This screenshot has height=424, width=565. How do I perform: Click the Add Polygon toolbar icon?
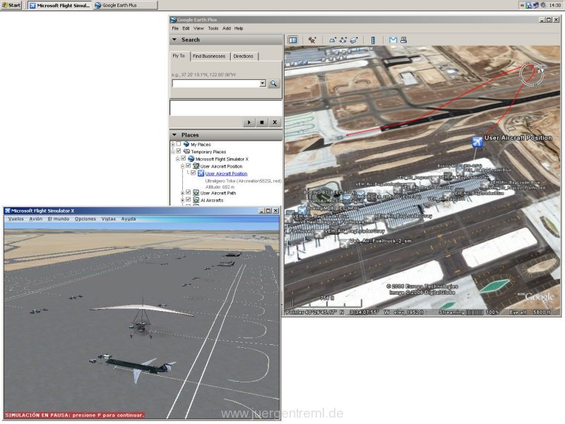(x=332, y=40)
